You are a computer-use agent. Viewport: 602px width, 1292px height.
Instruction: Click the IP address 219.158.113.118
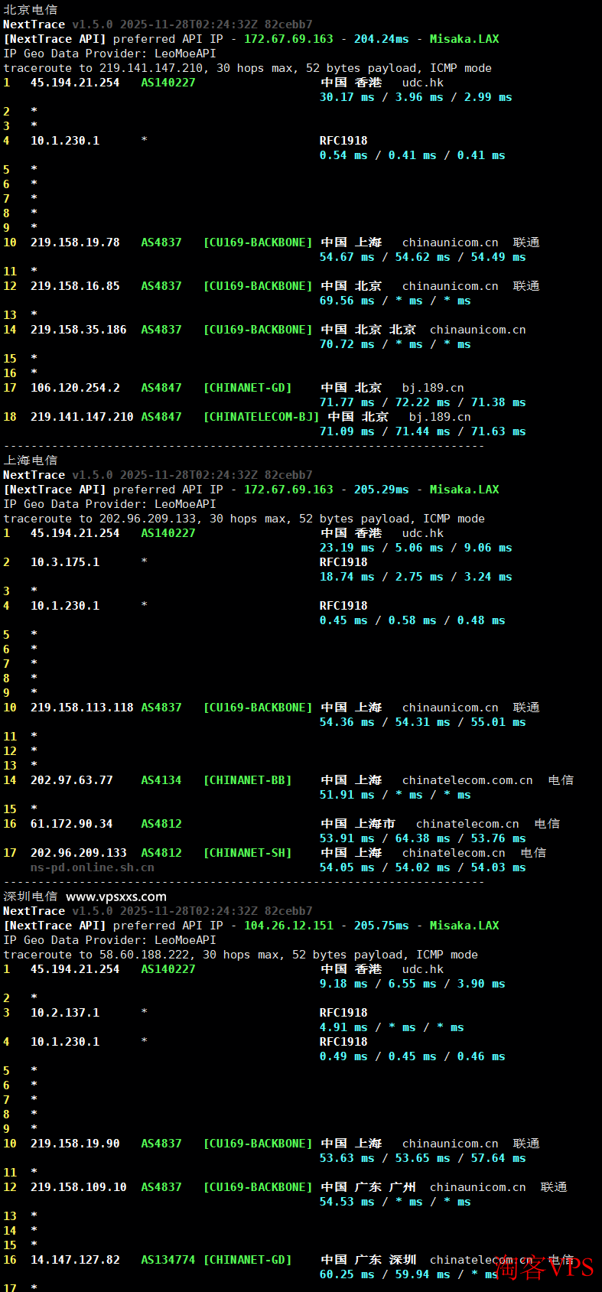point(82,708)
